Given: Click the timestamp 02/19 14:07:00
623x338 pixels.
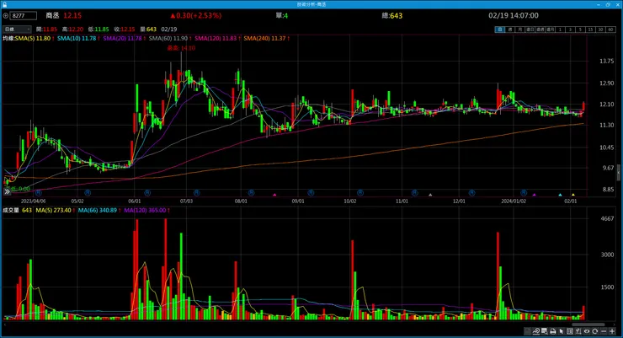Looking at the screenshot, I should point(514,15).
